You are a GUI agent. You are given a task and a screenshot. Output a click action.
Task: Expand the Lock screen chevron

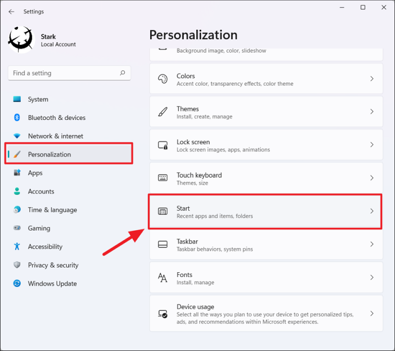(x=372, y=145)
